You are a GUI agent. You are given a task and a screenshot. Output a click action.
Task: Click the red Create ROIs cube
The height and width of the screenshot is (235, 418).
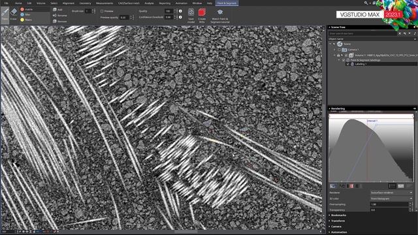click(x=202, y=12)
